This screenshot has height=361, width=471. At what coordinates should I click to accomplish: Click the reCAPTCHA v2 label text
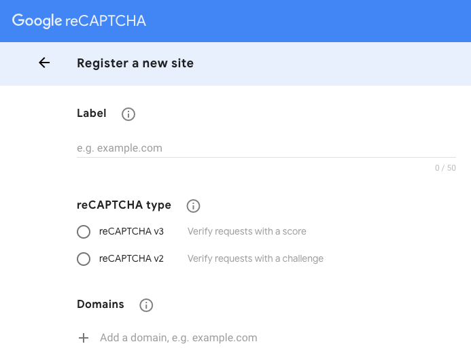[x=131, y=258]
